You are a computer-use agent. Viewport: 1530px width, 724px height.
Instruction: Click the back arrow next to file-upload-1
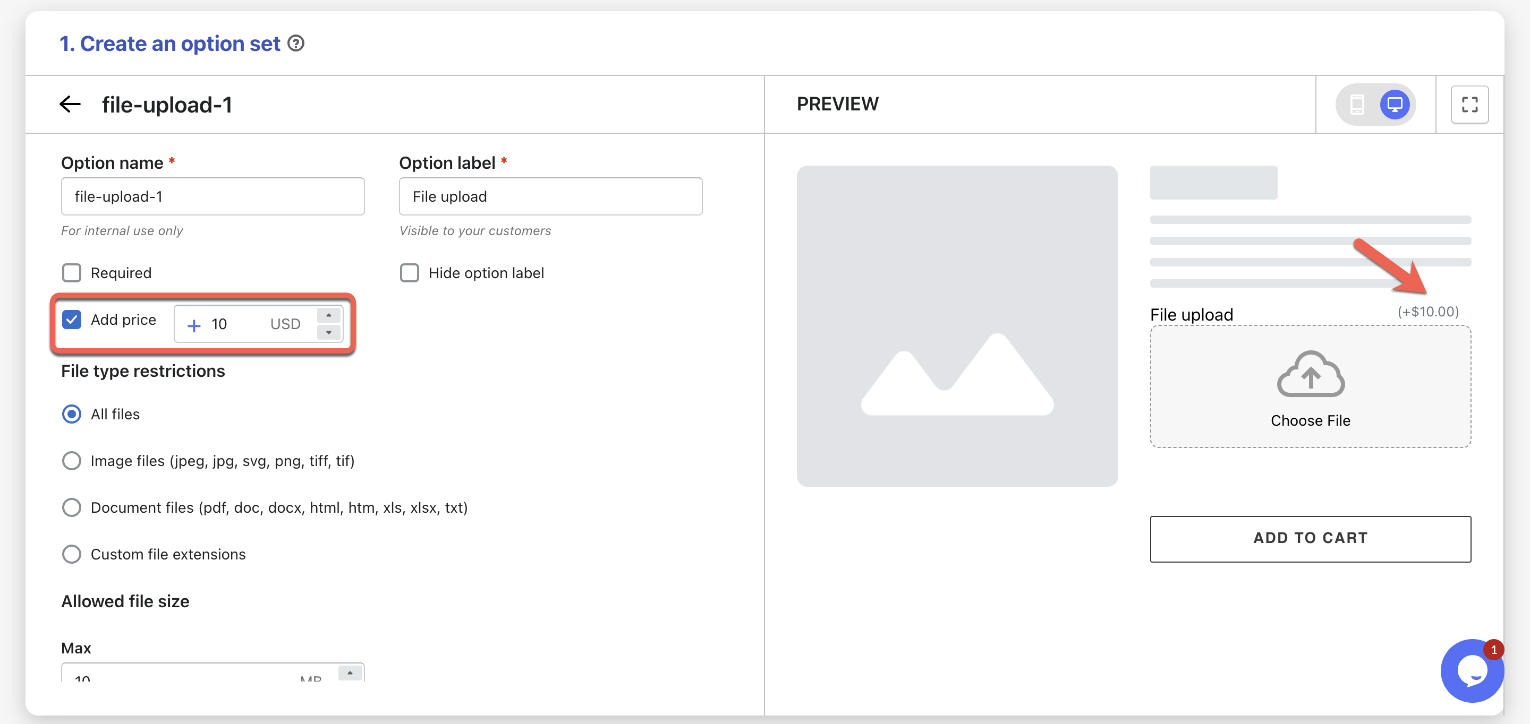click(x=70, y=105)
